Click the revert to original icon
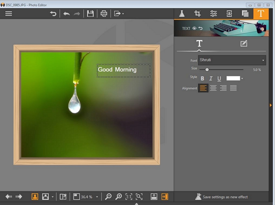 click(53, 13)
